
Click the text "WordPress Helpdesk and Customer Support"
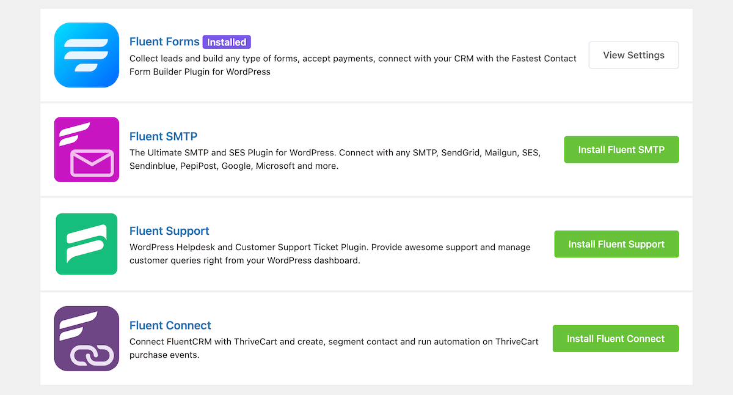pos(330,254)
